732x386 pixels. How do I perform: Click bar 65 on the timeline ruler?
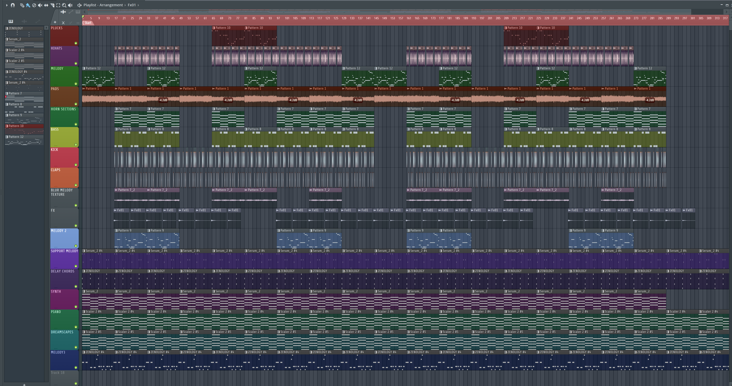coord(213,18)
